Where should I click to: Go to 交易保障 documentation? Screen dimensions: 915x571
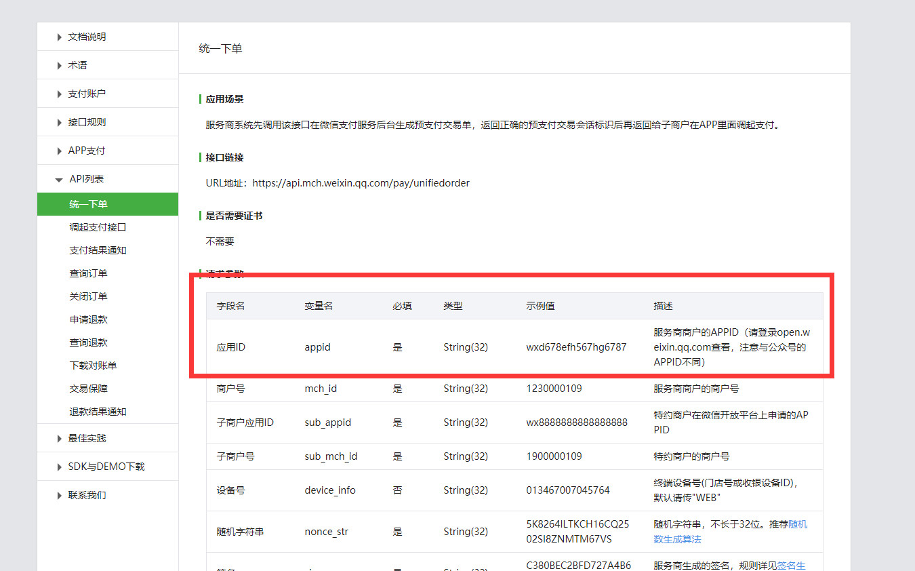click(88, 389)
